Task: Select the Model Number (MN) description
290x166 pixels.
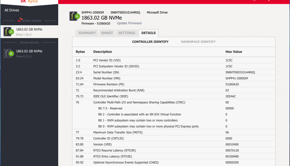Action: tap(107, 78)
